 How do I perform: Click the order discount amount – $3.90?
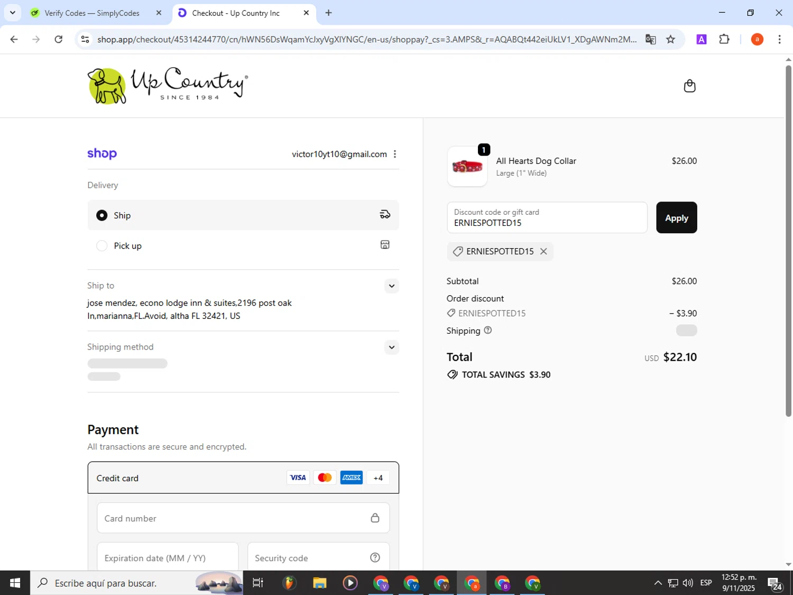683,313
